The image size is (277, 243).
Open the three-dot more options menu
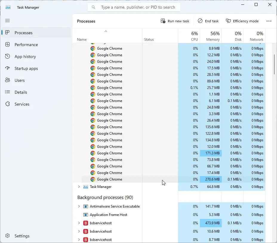coord(269,21)
